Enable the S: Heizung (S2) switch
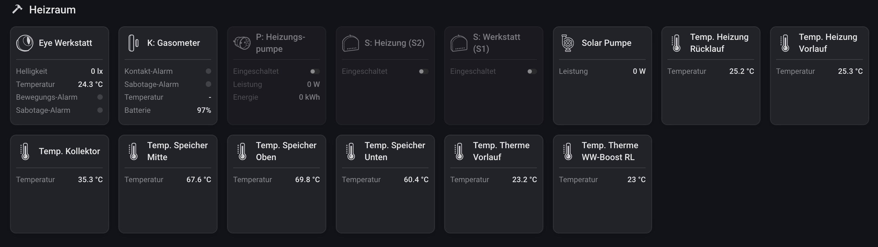This screenshot has height=247, width=878. (423, 71)
